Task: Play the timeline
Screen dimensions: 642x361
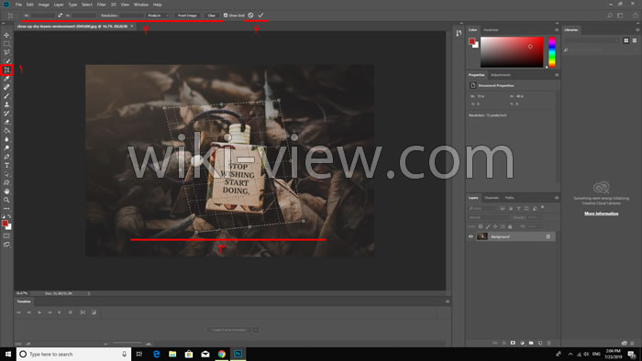Action: pos(39,312)
